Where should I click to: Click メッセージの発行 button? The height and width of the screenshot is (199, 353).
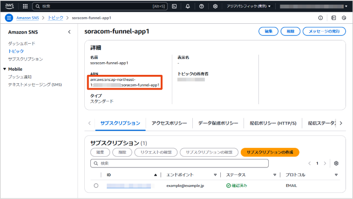[324, 31]
